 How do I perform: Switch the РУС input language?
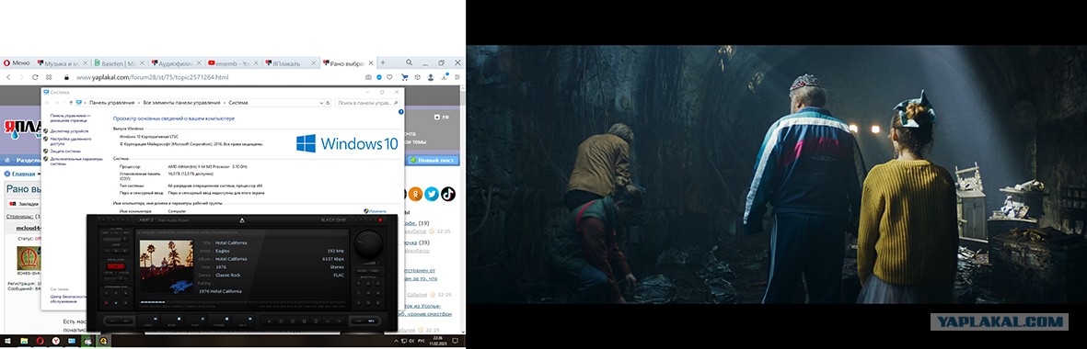pos(422,341)
